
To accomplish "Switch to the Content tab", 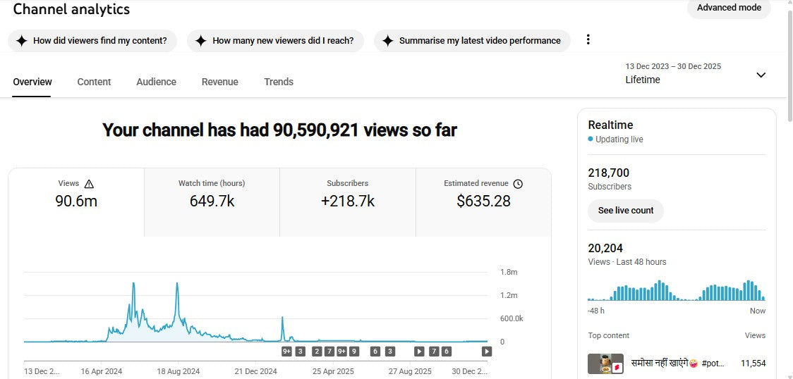I will pos(94,82).
